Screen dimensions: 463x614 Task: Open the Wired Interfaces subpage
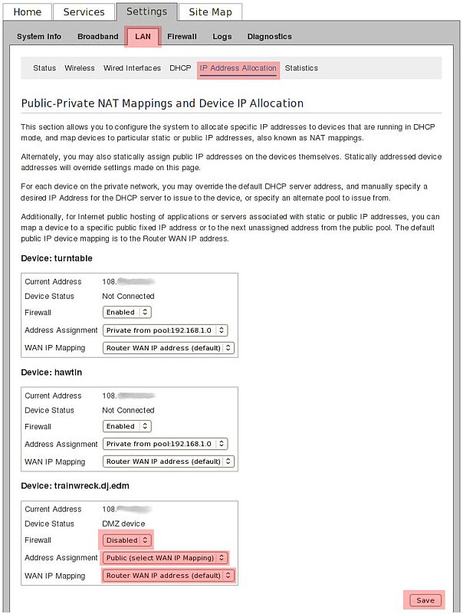pos(132,68)
